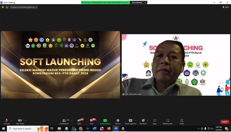Open the Reactions menu
Viewport: 231px width, 132px height.
click(143, 121)
